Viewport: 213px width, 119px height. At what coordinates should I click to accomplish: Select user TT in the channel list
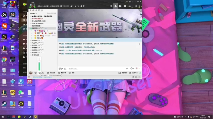click(x=37, y=31)
